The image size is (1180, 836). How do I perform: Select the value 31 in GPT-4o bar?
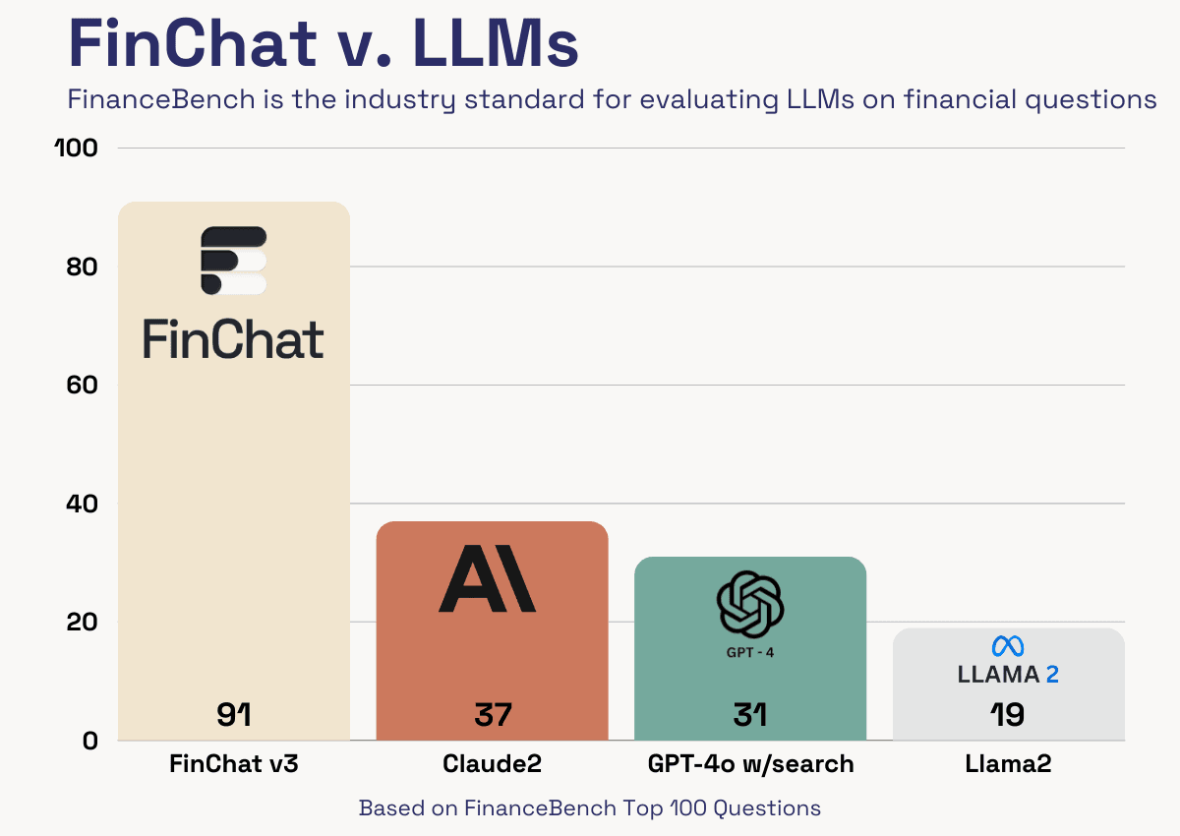click(x=750, y=714)
